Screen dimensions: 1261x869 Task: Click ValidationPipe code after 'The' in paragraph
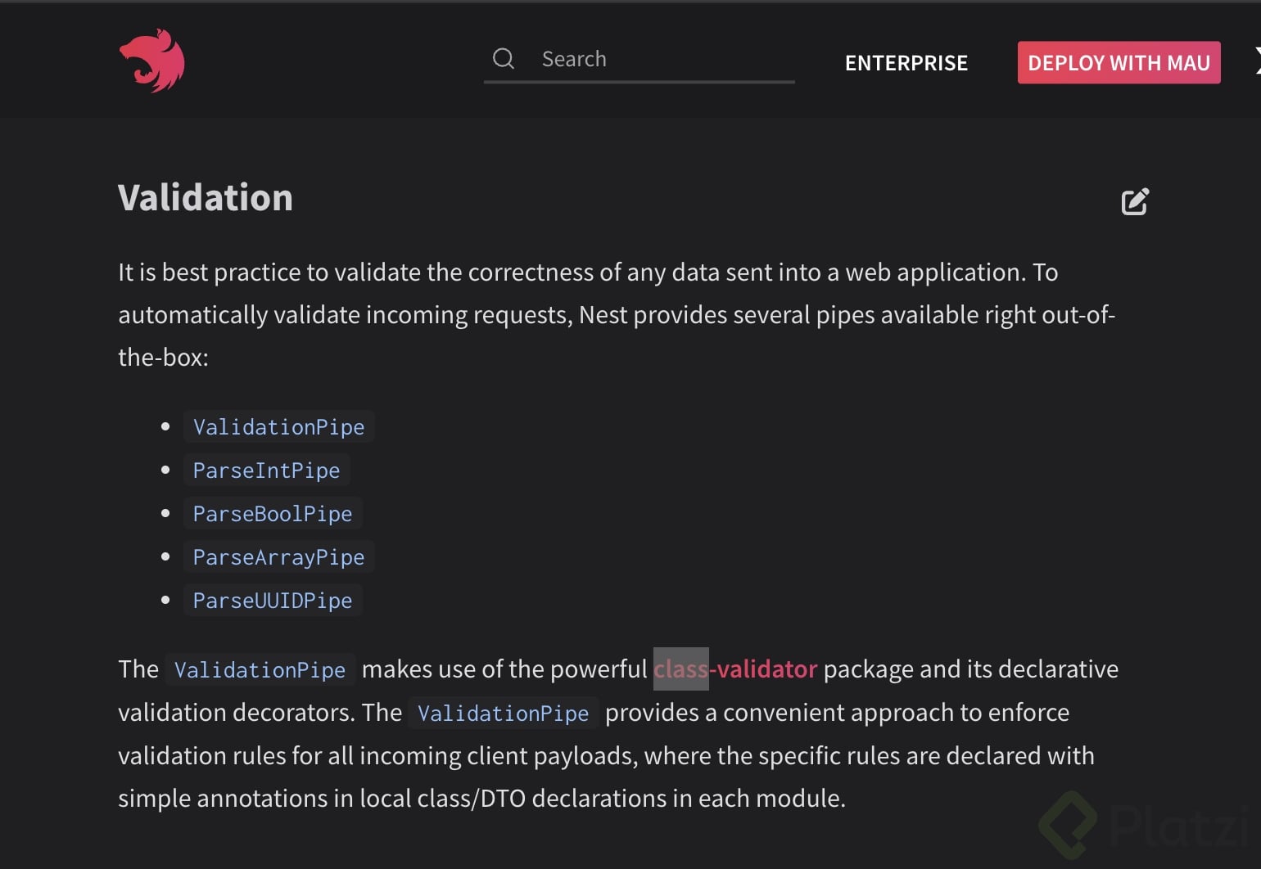260,670
